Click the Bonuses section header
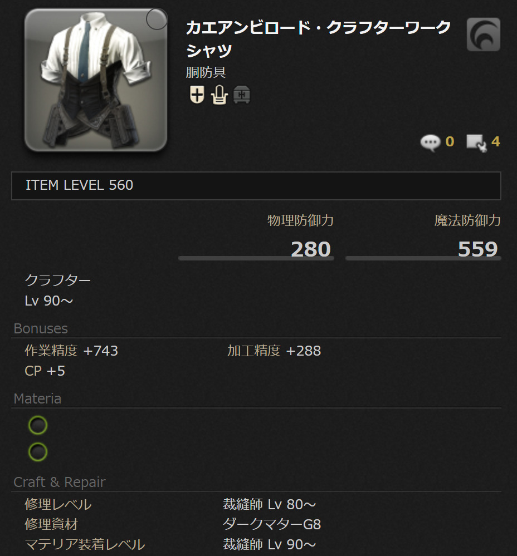Viewport: 517px width, 556px height. [x=41, y=329]
